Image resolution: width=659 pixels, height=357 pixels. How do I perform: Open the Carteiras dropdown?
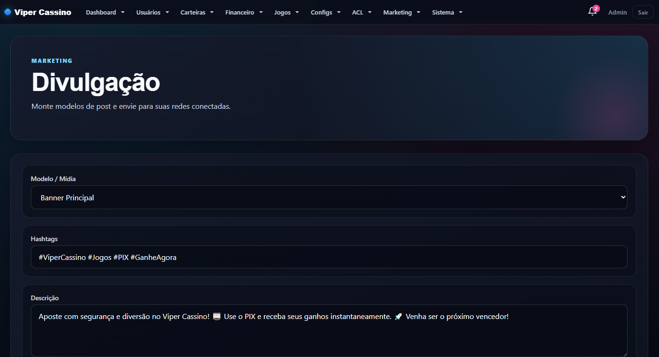click(x=197, y=12)
